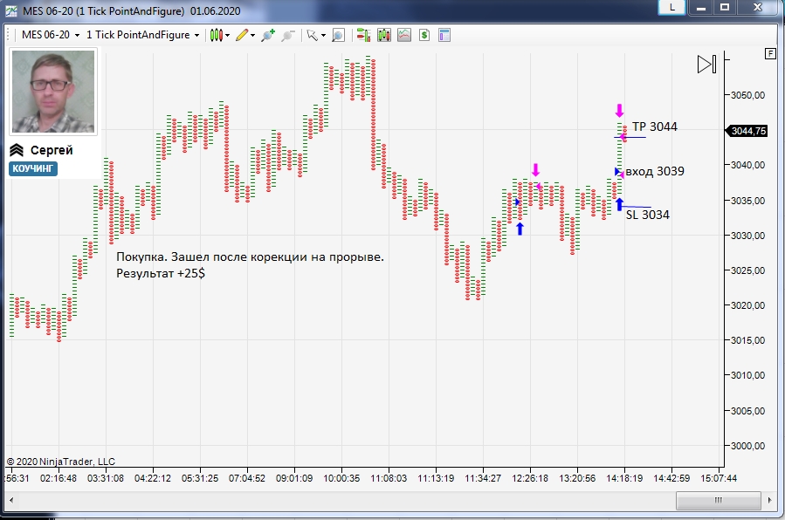The width and height of the screenshot is (785, 520).
Task: Open the Data Series candlestick icon
Action: [x=384, y=35]
